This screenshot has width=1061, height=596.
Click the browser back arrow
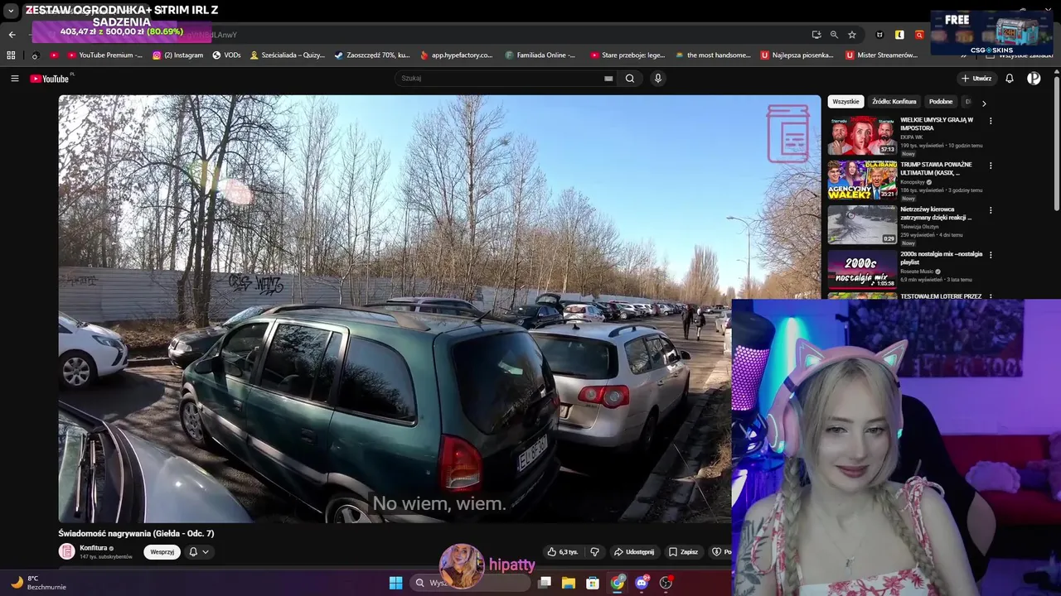[x=12, y=35]
